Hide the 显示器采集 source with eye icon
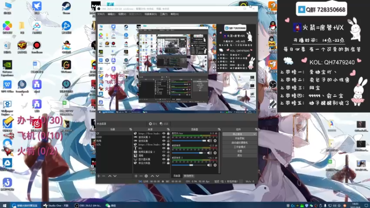The height and width of the screenshot is (208, 370). 164,159
